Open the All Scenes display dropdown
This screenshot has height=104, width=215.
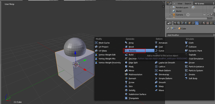(x=204, y=3)
